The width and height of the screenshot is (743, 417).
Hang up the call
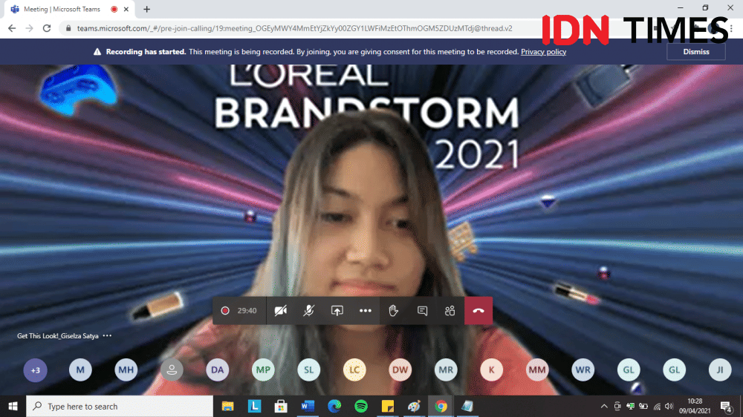478,311
